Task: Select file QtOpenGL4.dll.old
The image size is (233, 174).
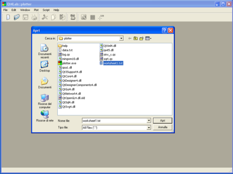Action: click(x=72, y=98)
